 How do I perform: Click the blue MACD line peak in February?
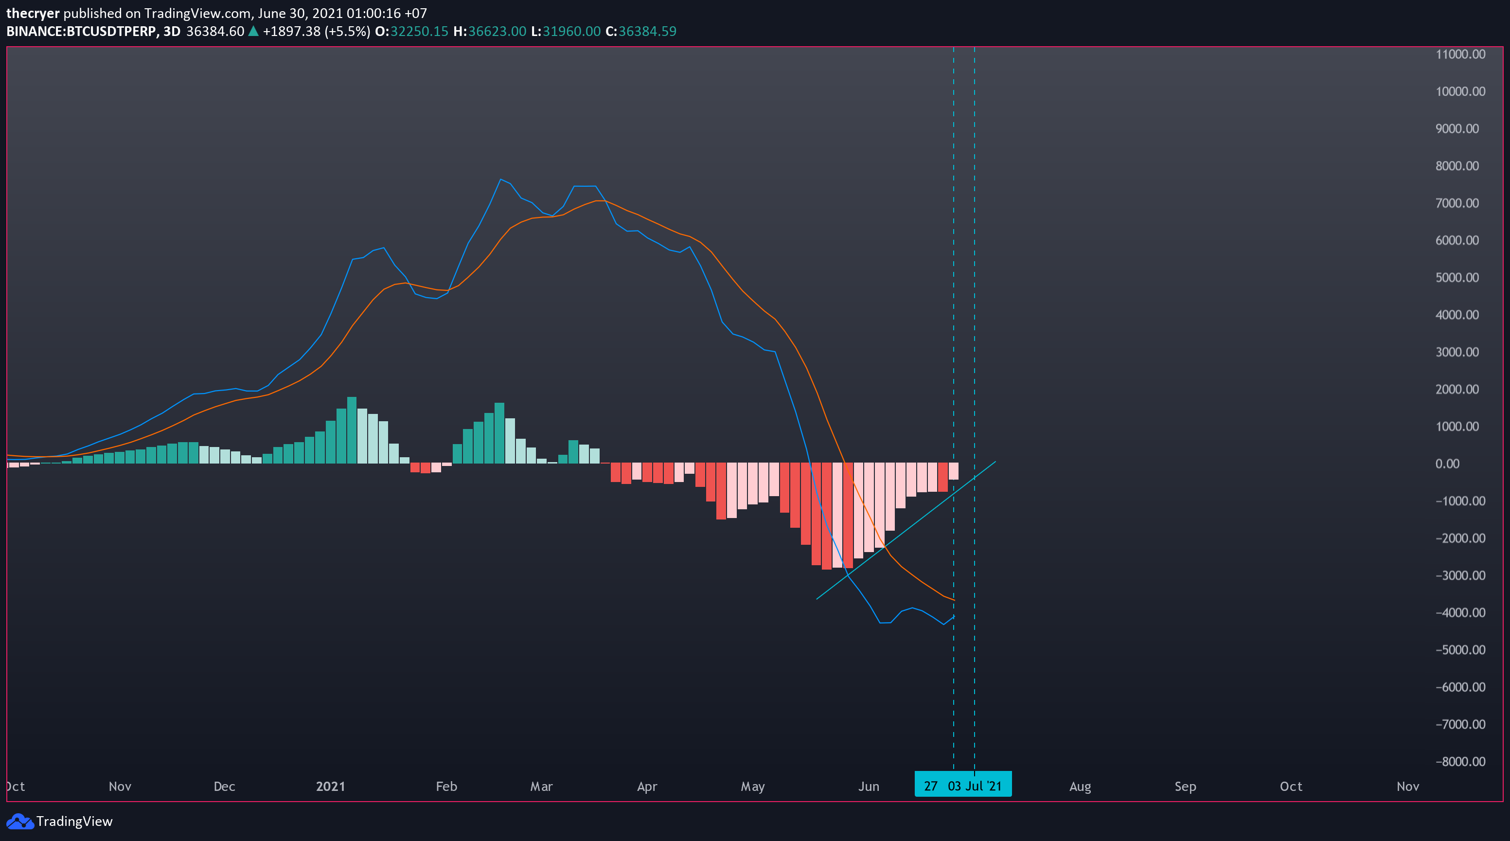[x=500, y=179]
